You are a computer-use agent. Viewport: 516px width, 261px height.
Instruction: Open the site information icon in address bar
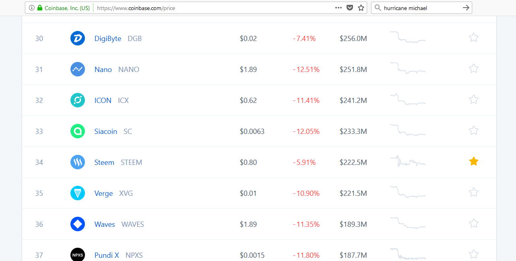32,8
